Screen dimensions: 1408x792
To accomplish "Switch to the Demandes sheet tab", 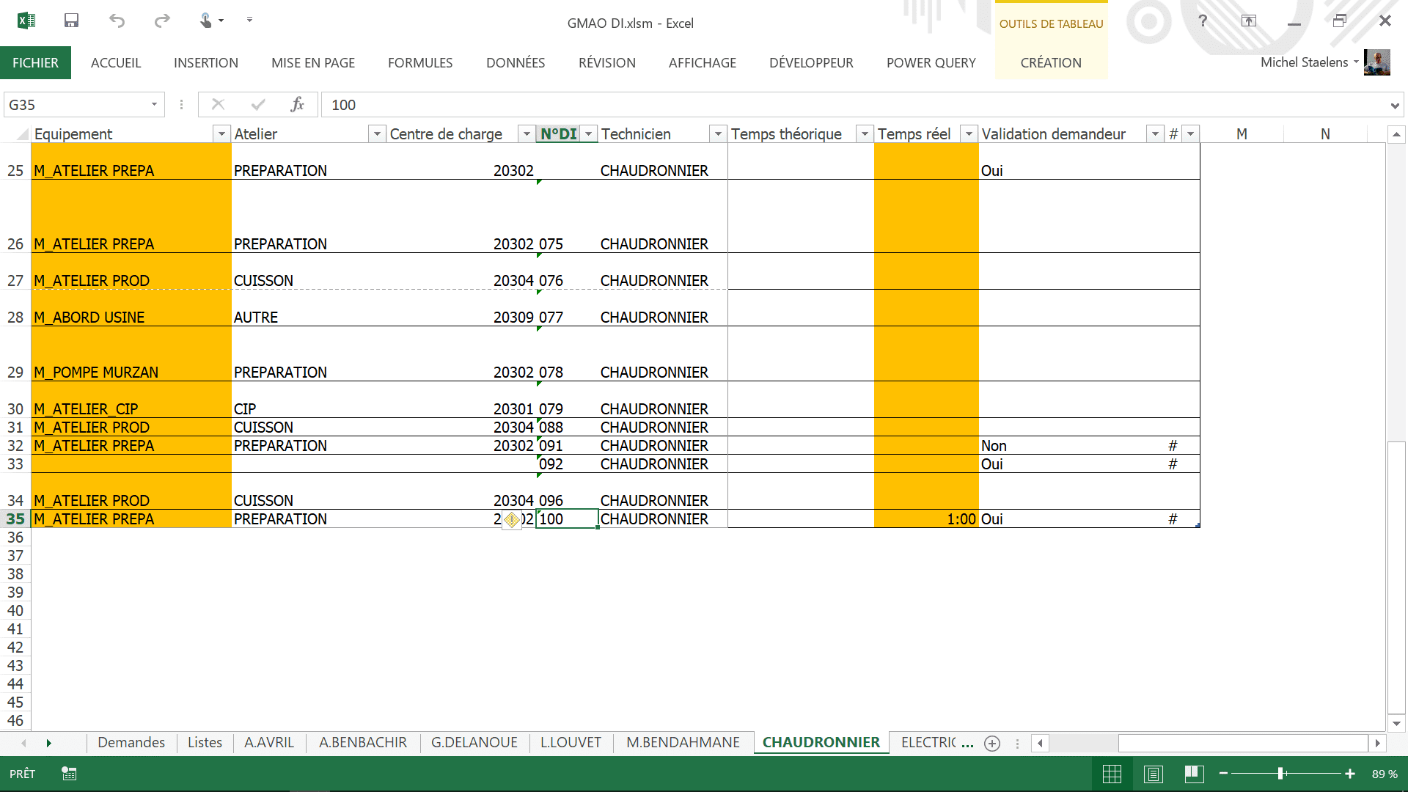I will coord(131,742).
